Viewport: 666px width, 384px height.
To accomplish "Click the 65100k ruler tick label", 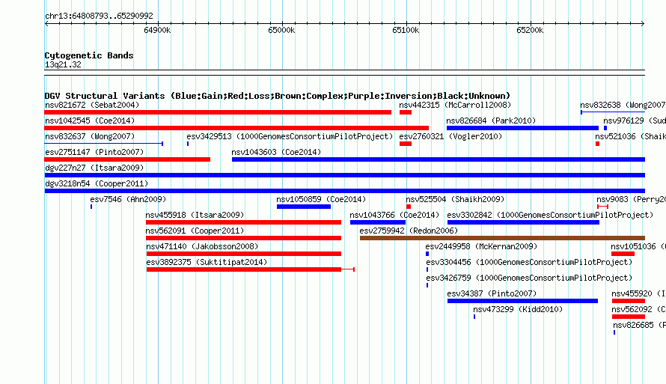I will click(x=406, y=30).
